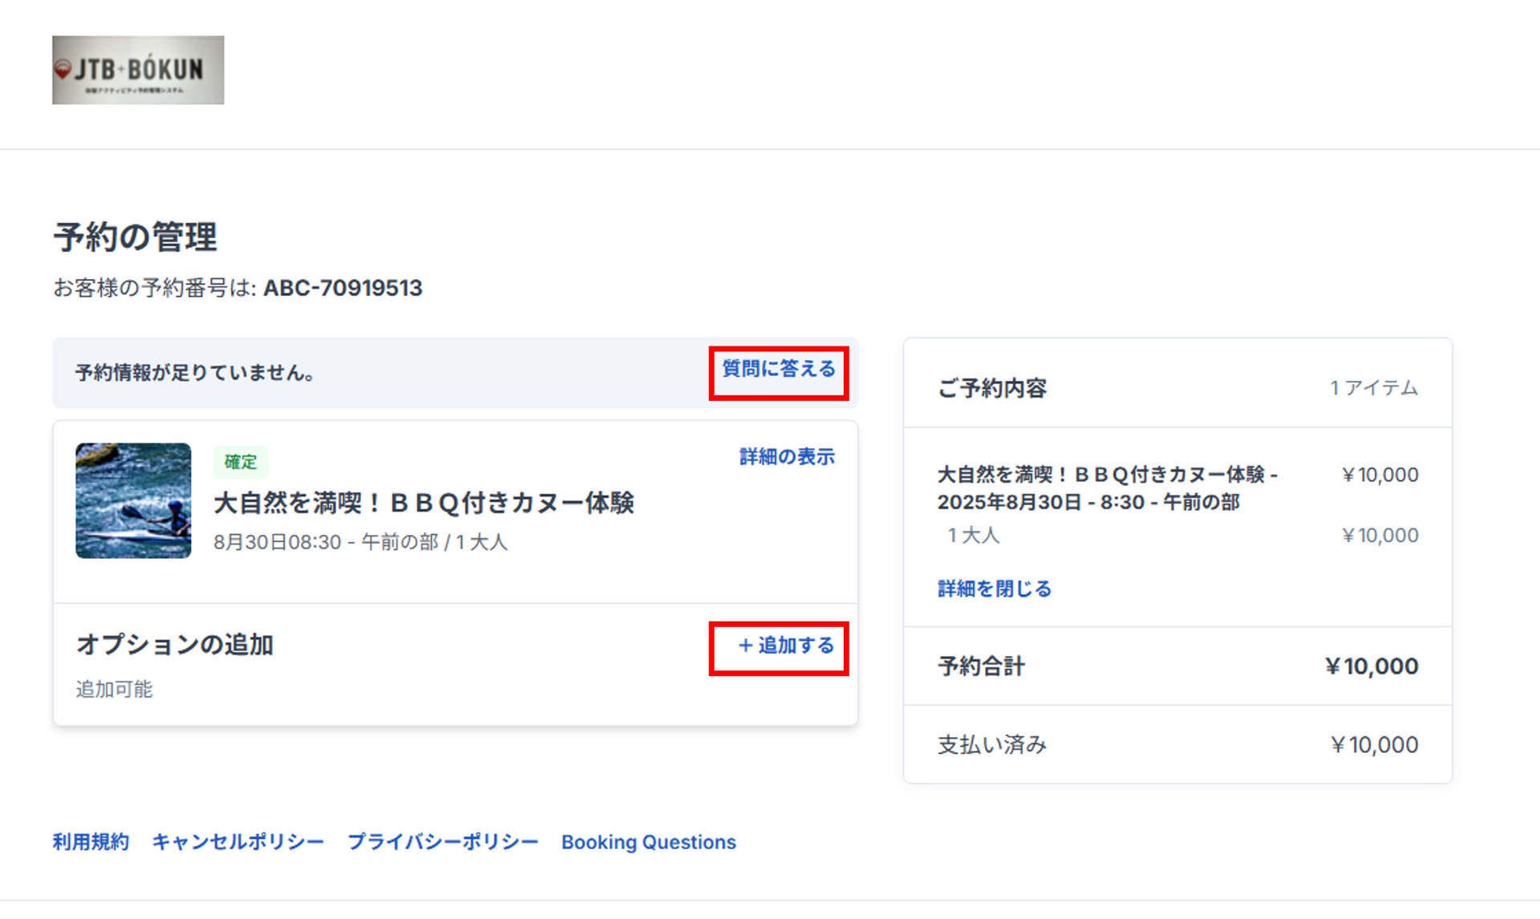This screenshot has height=919, width=1540.
Task: Click the 確定 status badge
Action: (240, 462)
